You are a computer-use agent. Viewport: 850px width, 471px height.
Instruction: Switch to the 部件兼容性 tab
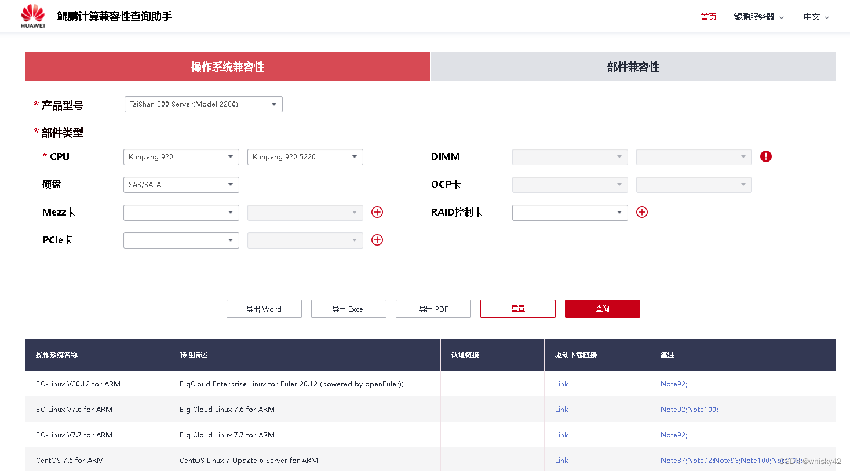[633, 67]
